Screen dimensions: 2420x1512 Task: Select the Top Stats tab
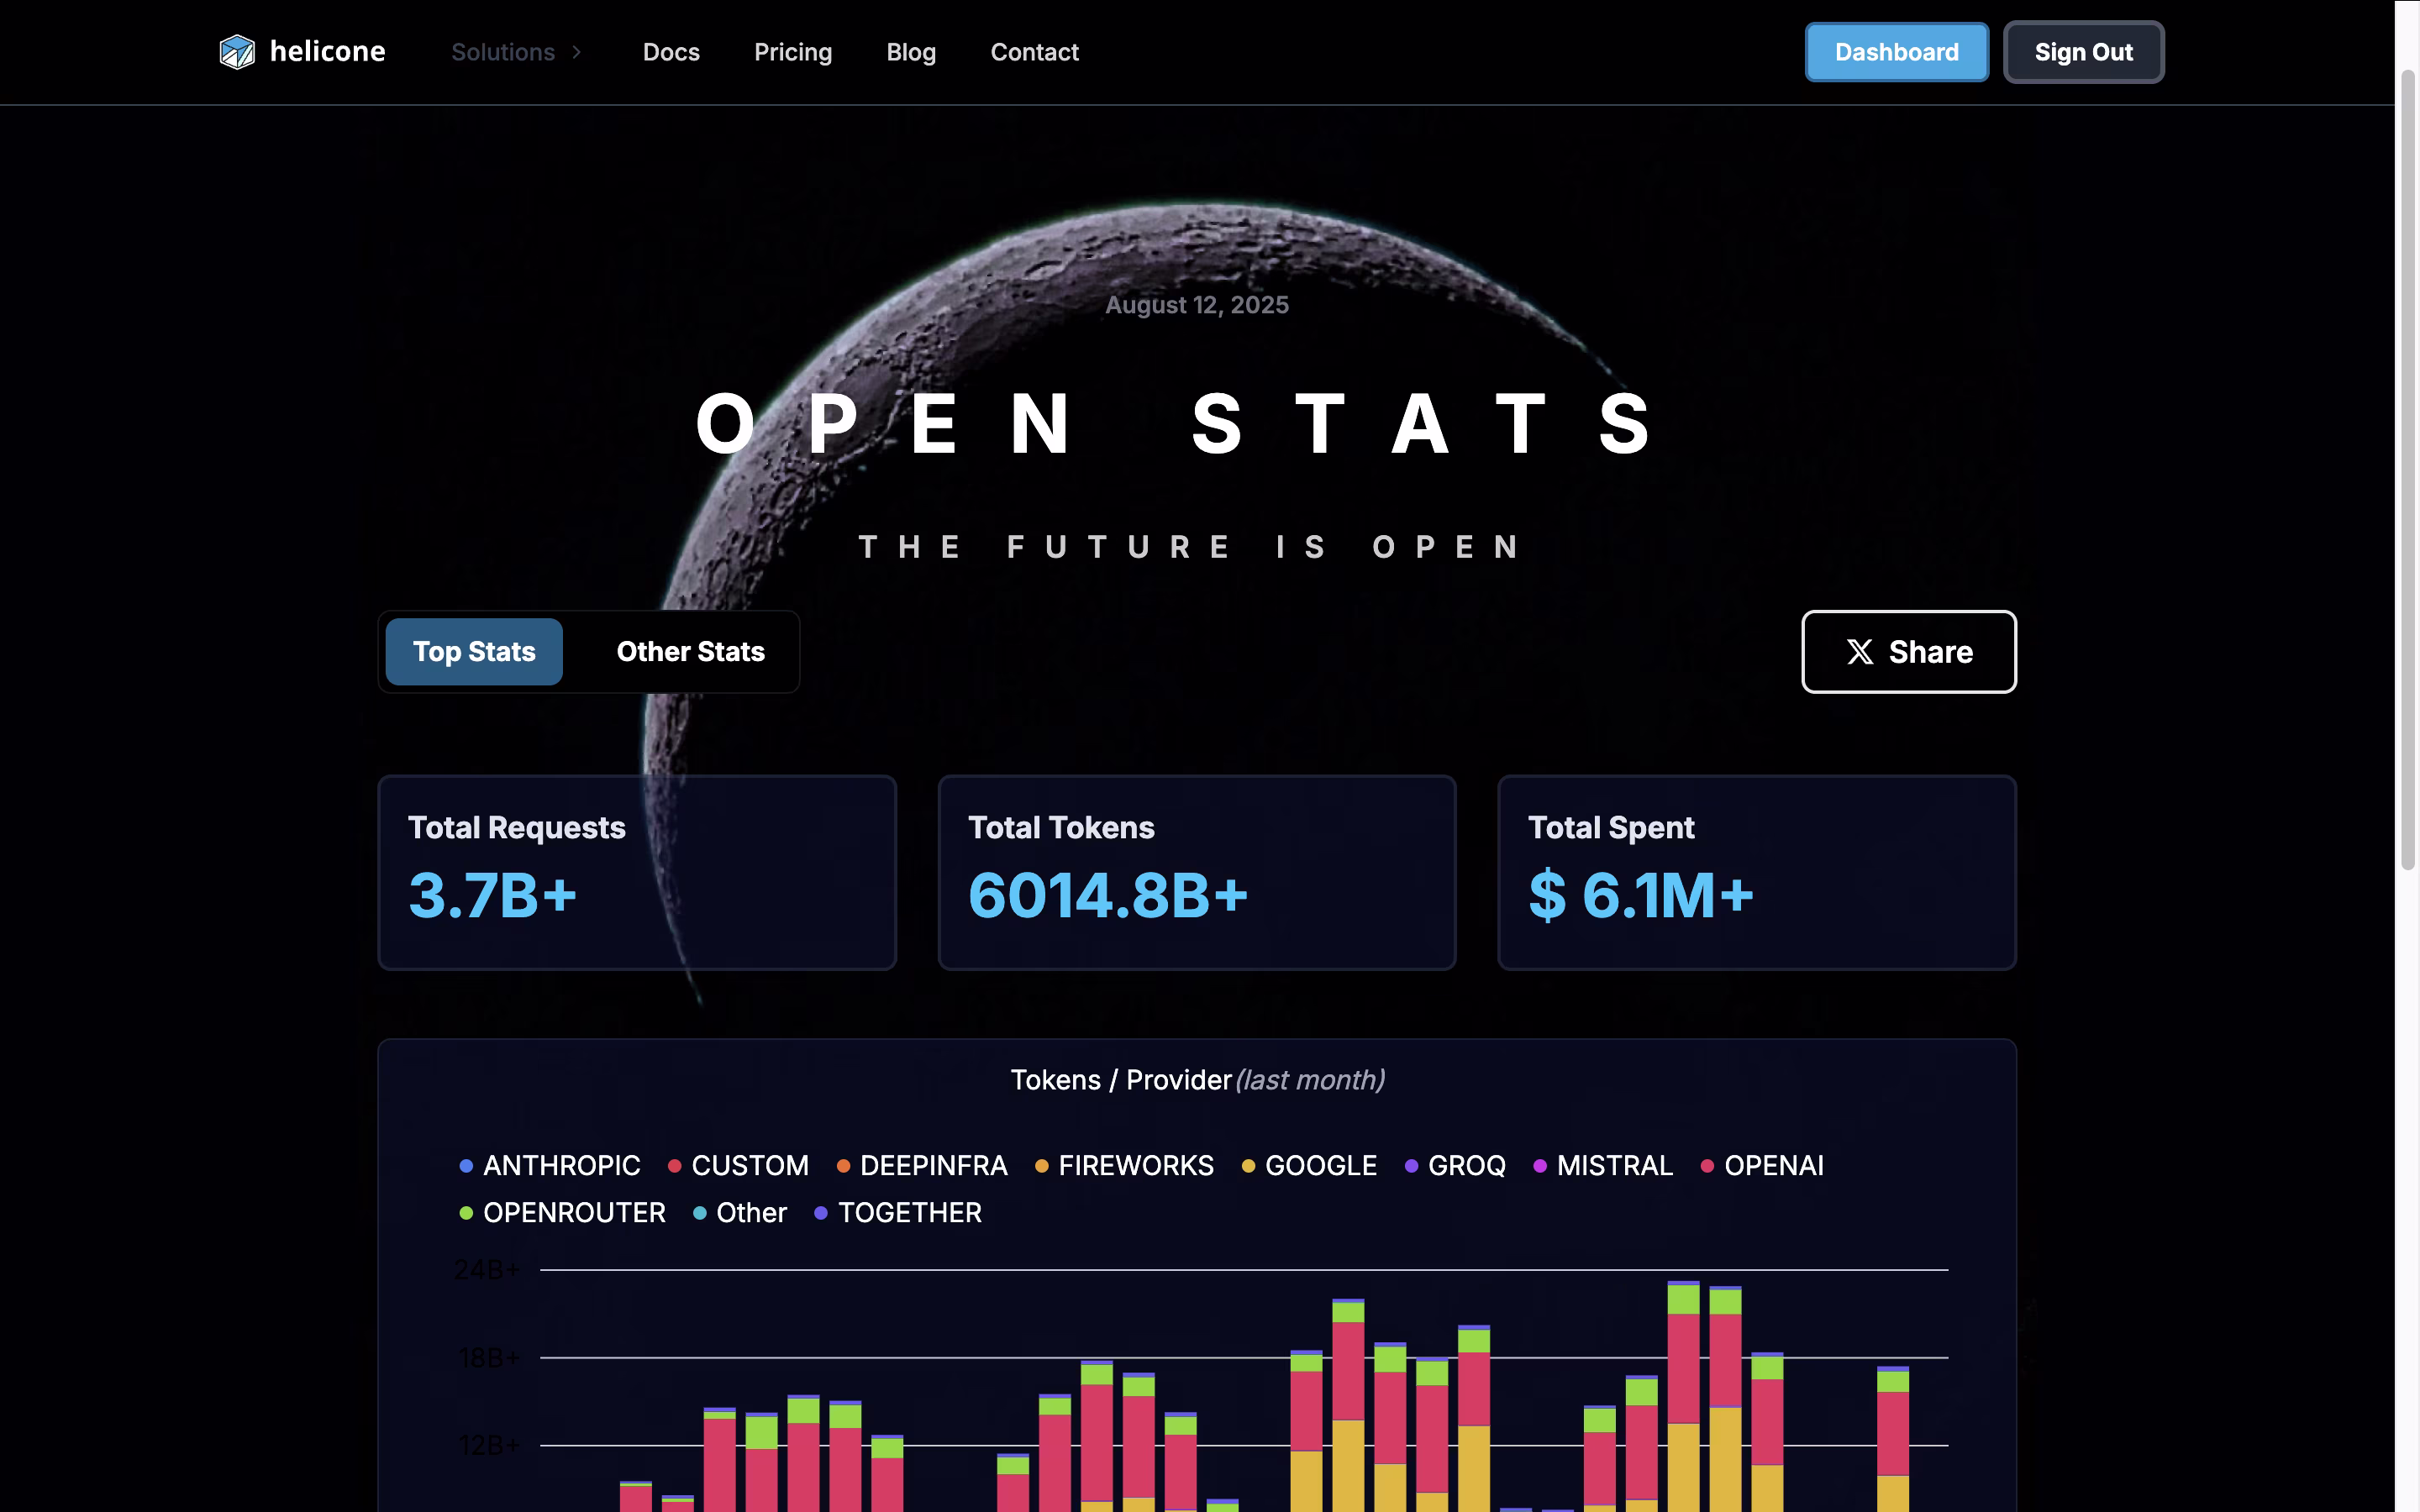tap(474, 652)
